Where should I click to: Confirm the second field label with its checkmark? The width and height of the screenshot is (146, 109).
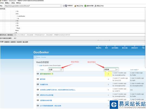tap(117, 70)
